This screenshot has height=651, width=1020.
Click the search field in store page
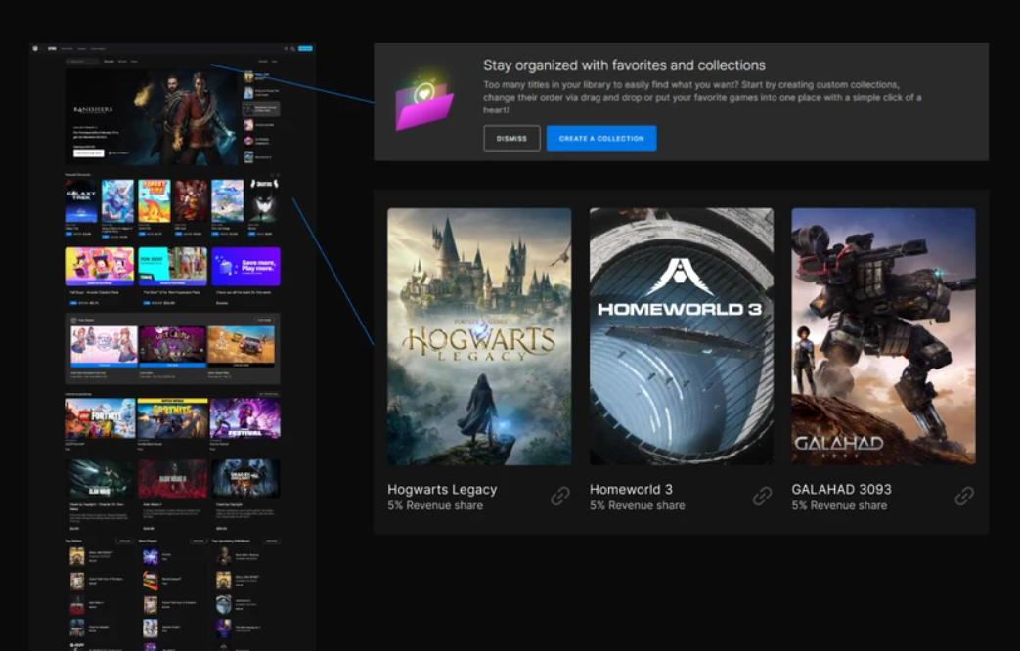82,62
